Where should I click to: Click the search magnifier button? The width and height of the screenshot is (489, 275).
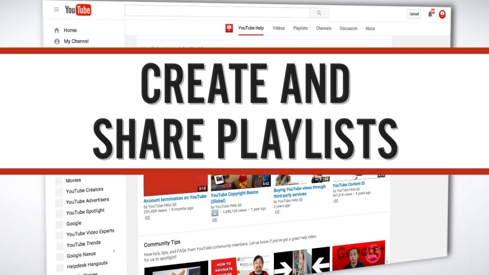pyautogui.click(x=319, y=13)
